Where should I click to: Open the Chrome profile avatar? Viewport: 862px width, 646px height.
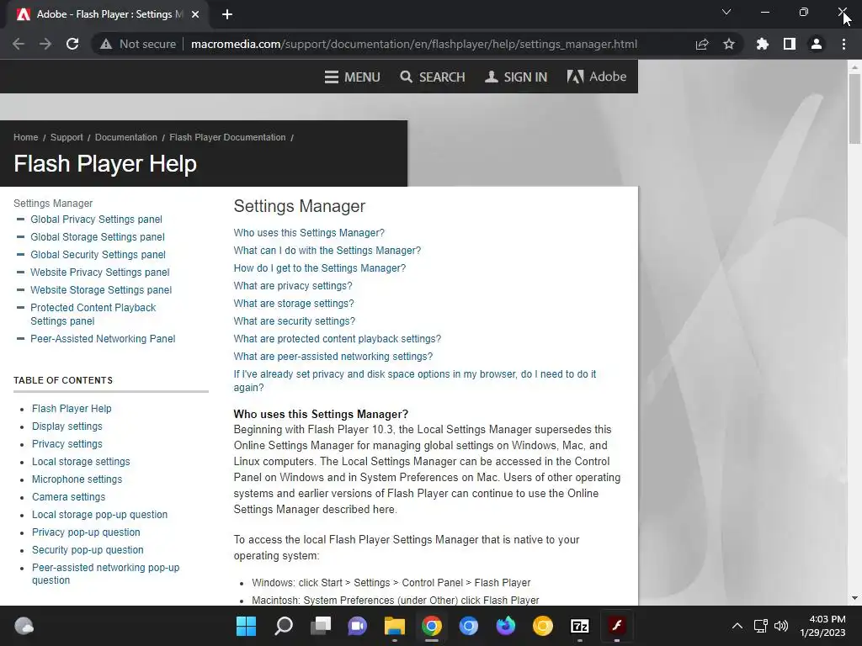click(817, 44)
